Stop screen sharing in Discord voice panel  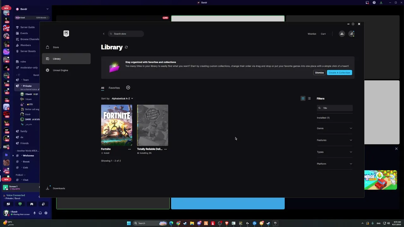(x=20, y=204)
